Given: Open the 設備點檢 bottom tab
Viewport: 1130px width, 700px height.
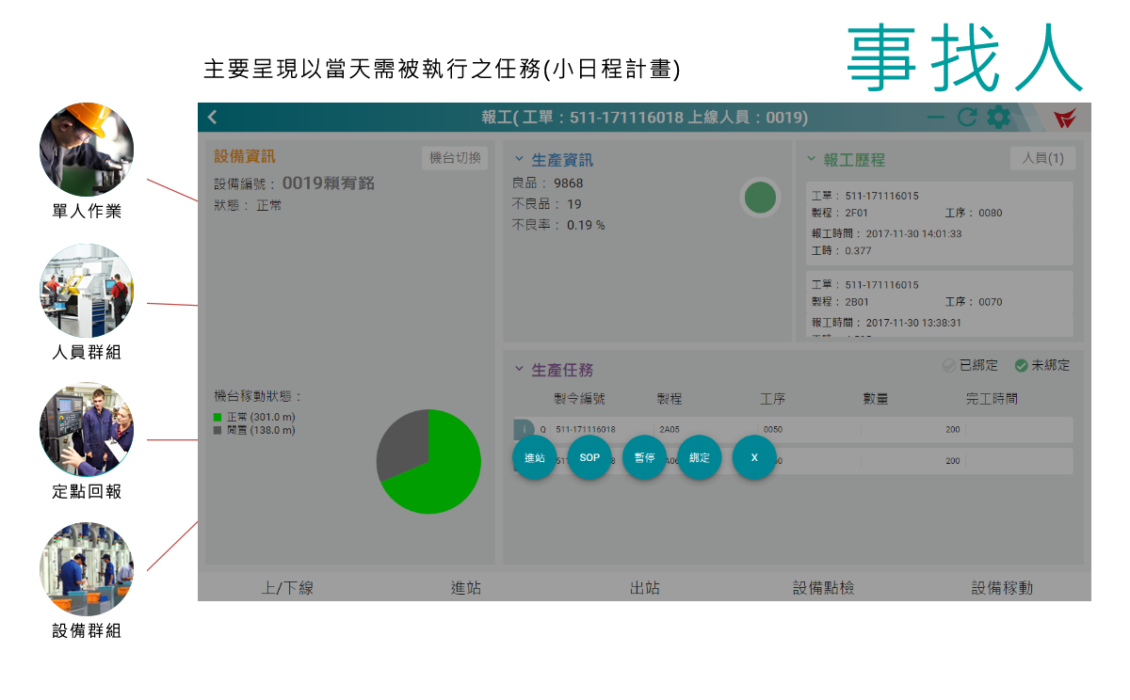Looking at the screenshot, I should [x=824, y=588].
